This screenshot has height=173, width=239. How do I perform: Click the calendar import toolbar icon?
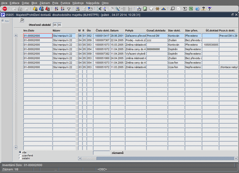click(139, 9)
